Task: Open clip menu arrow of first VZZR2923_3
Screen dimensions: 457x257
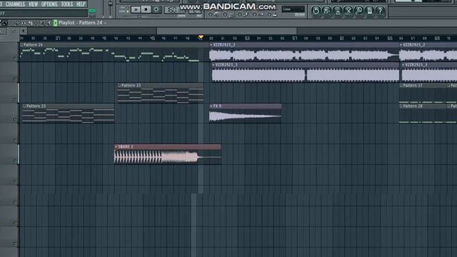Action: pos(214,65)
